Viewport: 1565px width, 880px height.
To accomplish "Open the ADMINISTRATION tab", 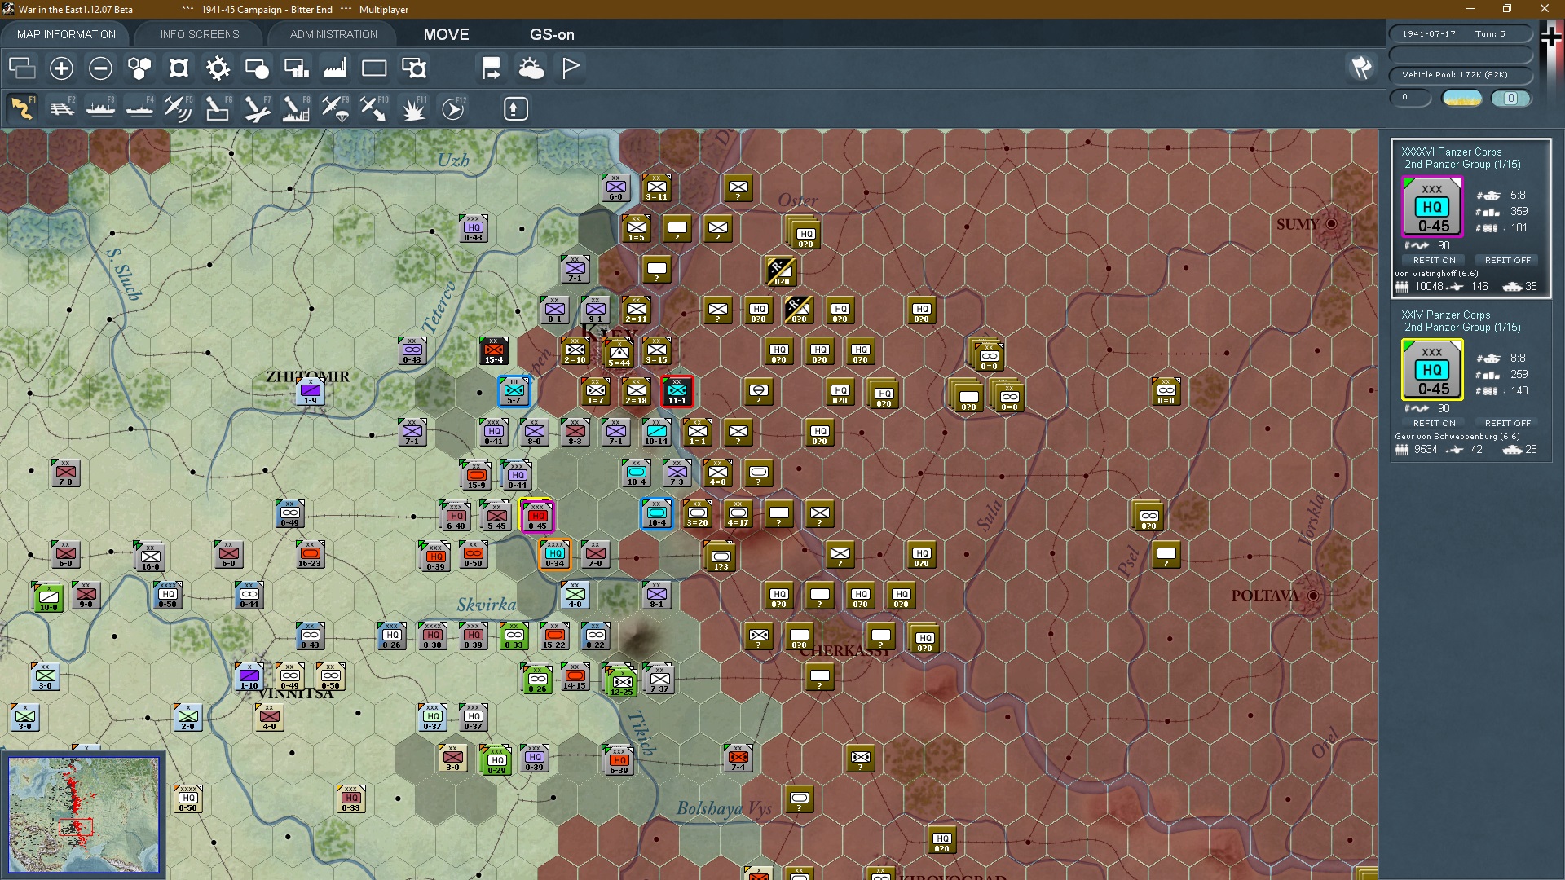I will pos(333,34).
